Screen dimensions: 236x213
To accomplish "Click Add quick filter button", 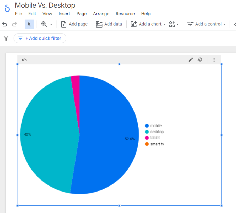I will pyautogui.click(x=40, y=38).
